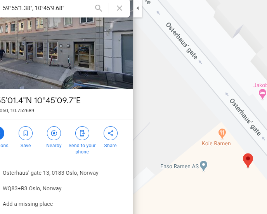Select the Enso Ramen AS pin

[x=203, y=165]
